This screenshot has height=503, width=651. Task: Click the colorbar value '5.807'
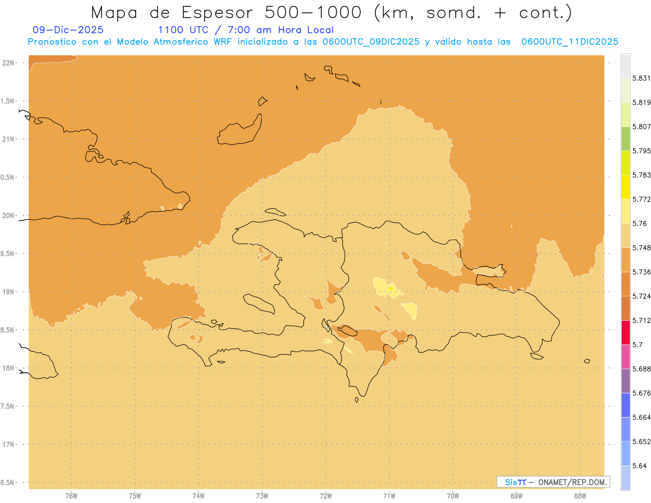[x=641, y=126]
